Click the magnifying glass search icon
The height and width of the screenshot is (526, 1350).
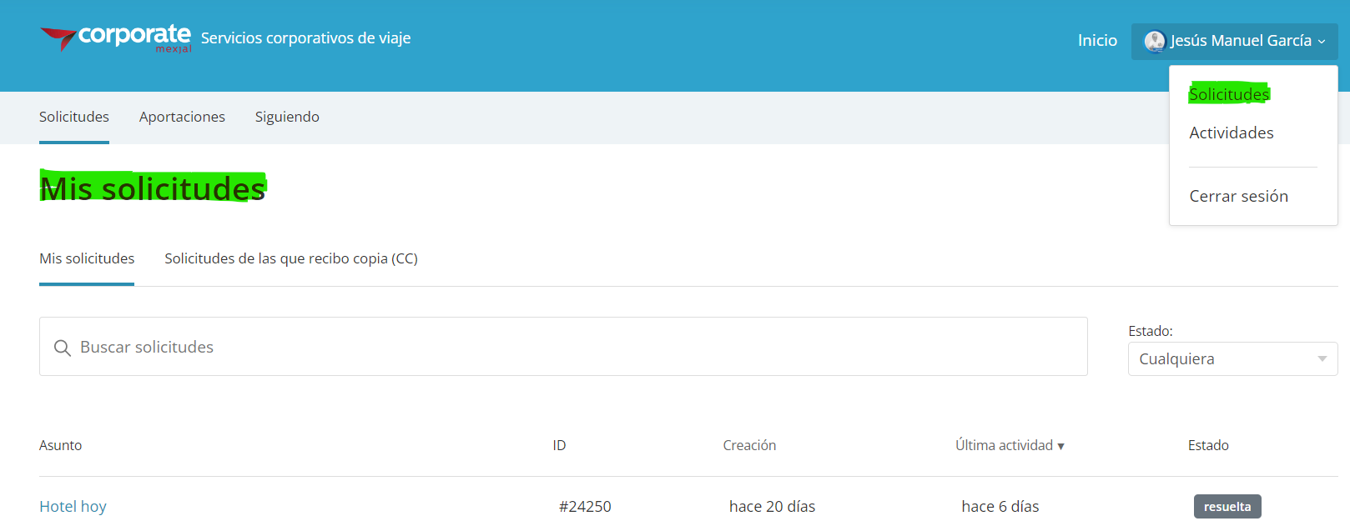pos(63,348)
